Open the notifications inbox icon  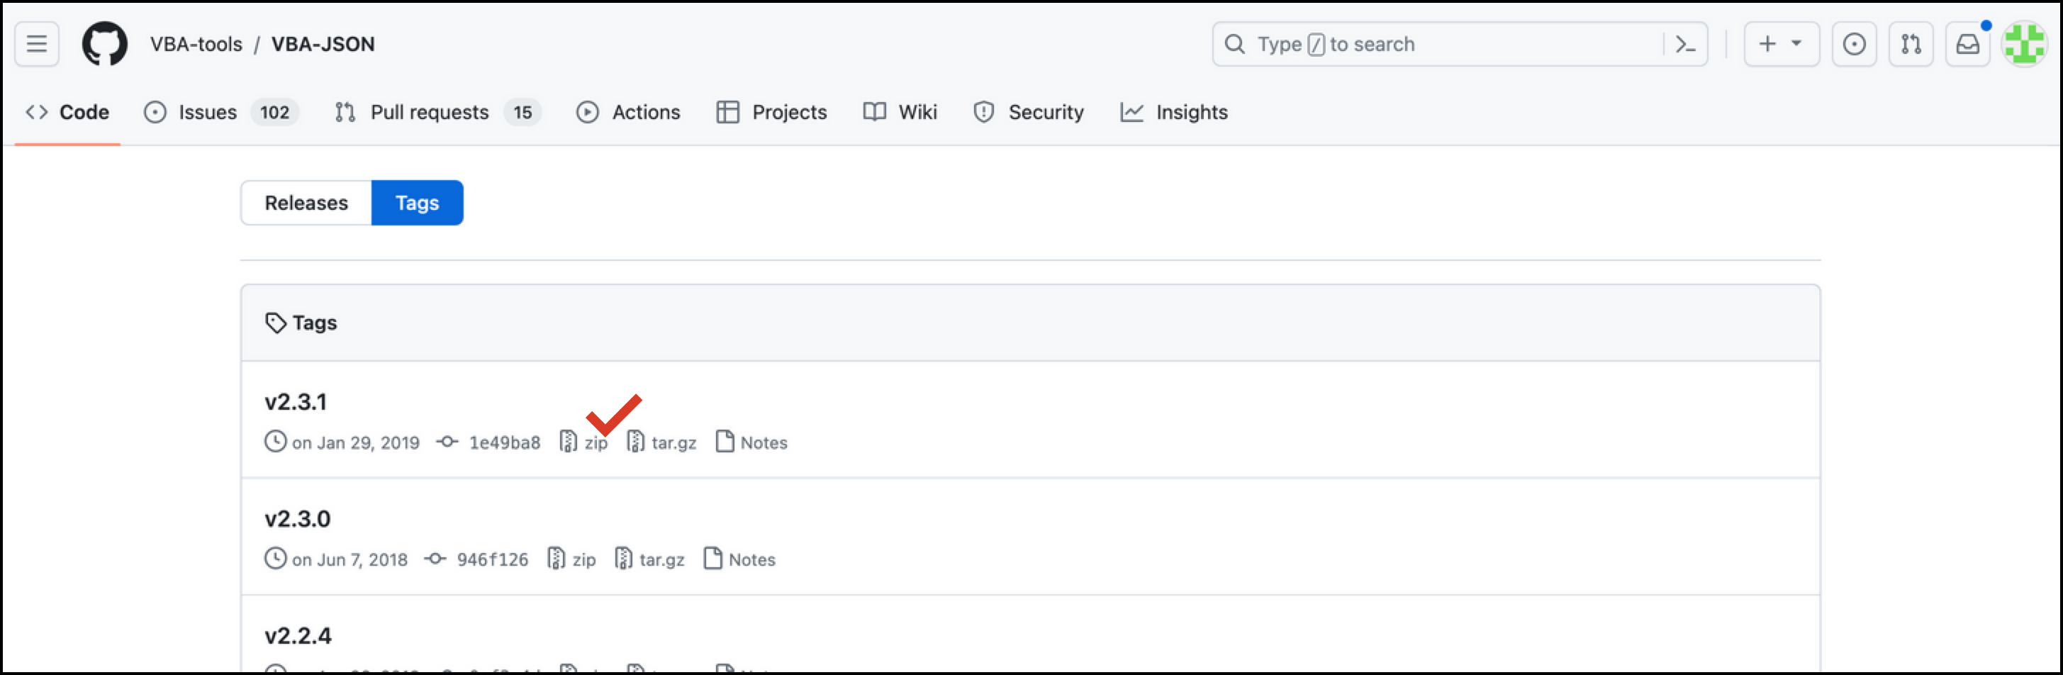[1968, 44]
